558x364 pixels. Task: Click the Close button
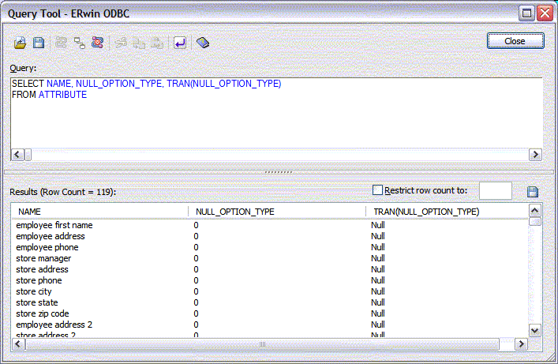pyautogui.click(x=515, y=41)
